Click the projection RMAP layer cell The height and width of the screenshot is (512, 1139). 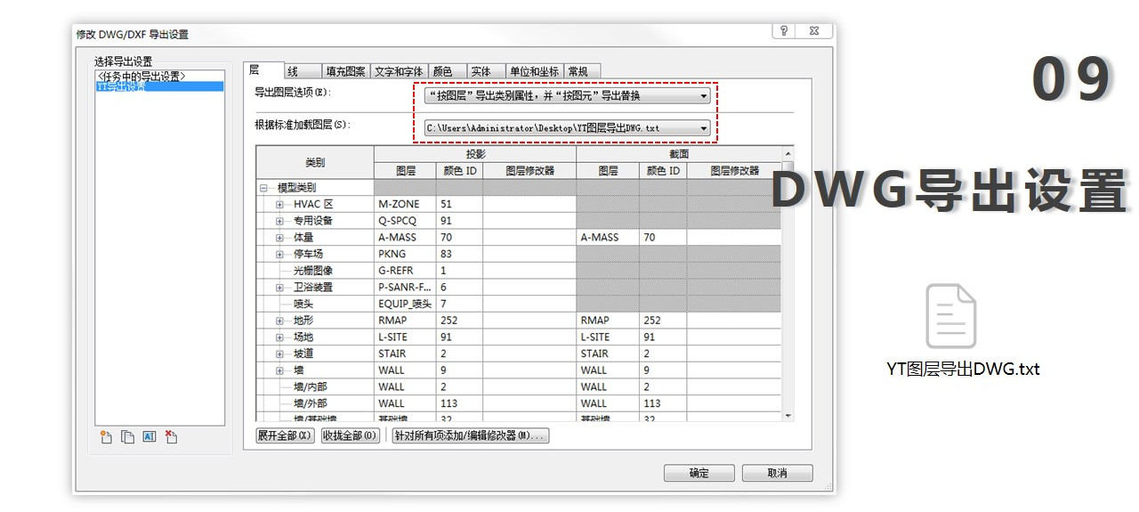pos(405,321)
